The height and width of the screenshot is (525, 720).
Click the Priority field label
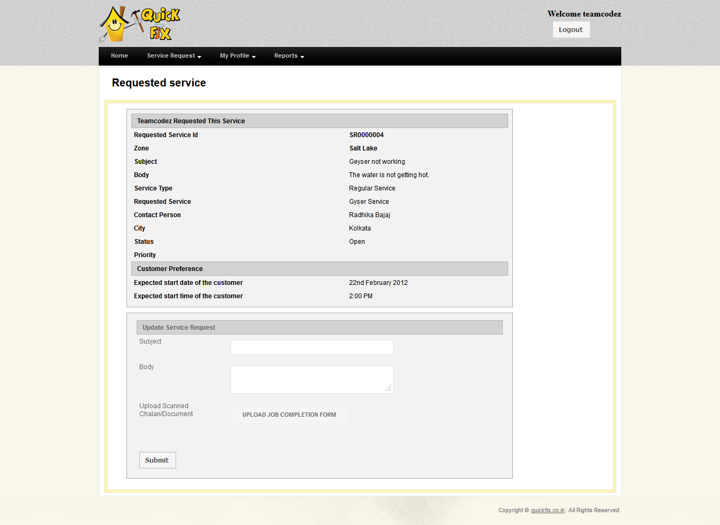point(145,255)
